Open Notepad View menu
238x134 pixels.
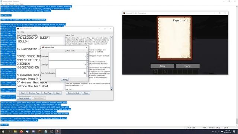(17, 4)
